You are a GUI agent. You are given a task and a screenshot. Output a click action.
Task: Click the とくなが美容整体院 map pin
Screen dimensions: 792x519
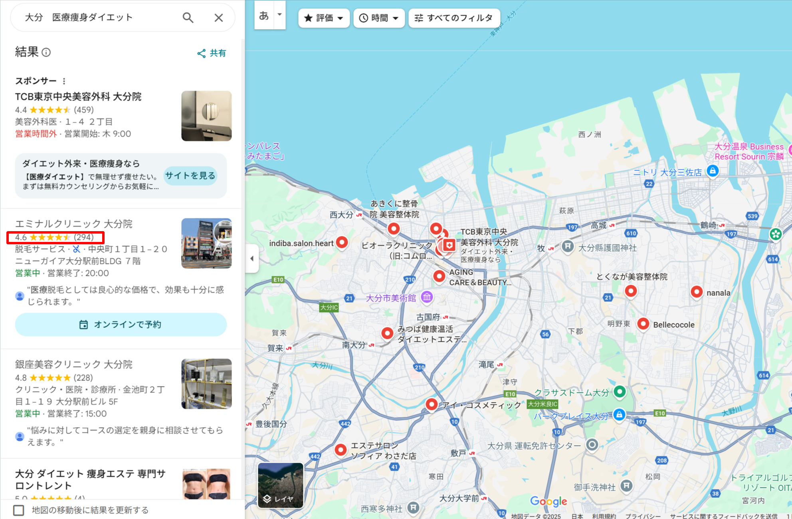coord(631,291)
